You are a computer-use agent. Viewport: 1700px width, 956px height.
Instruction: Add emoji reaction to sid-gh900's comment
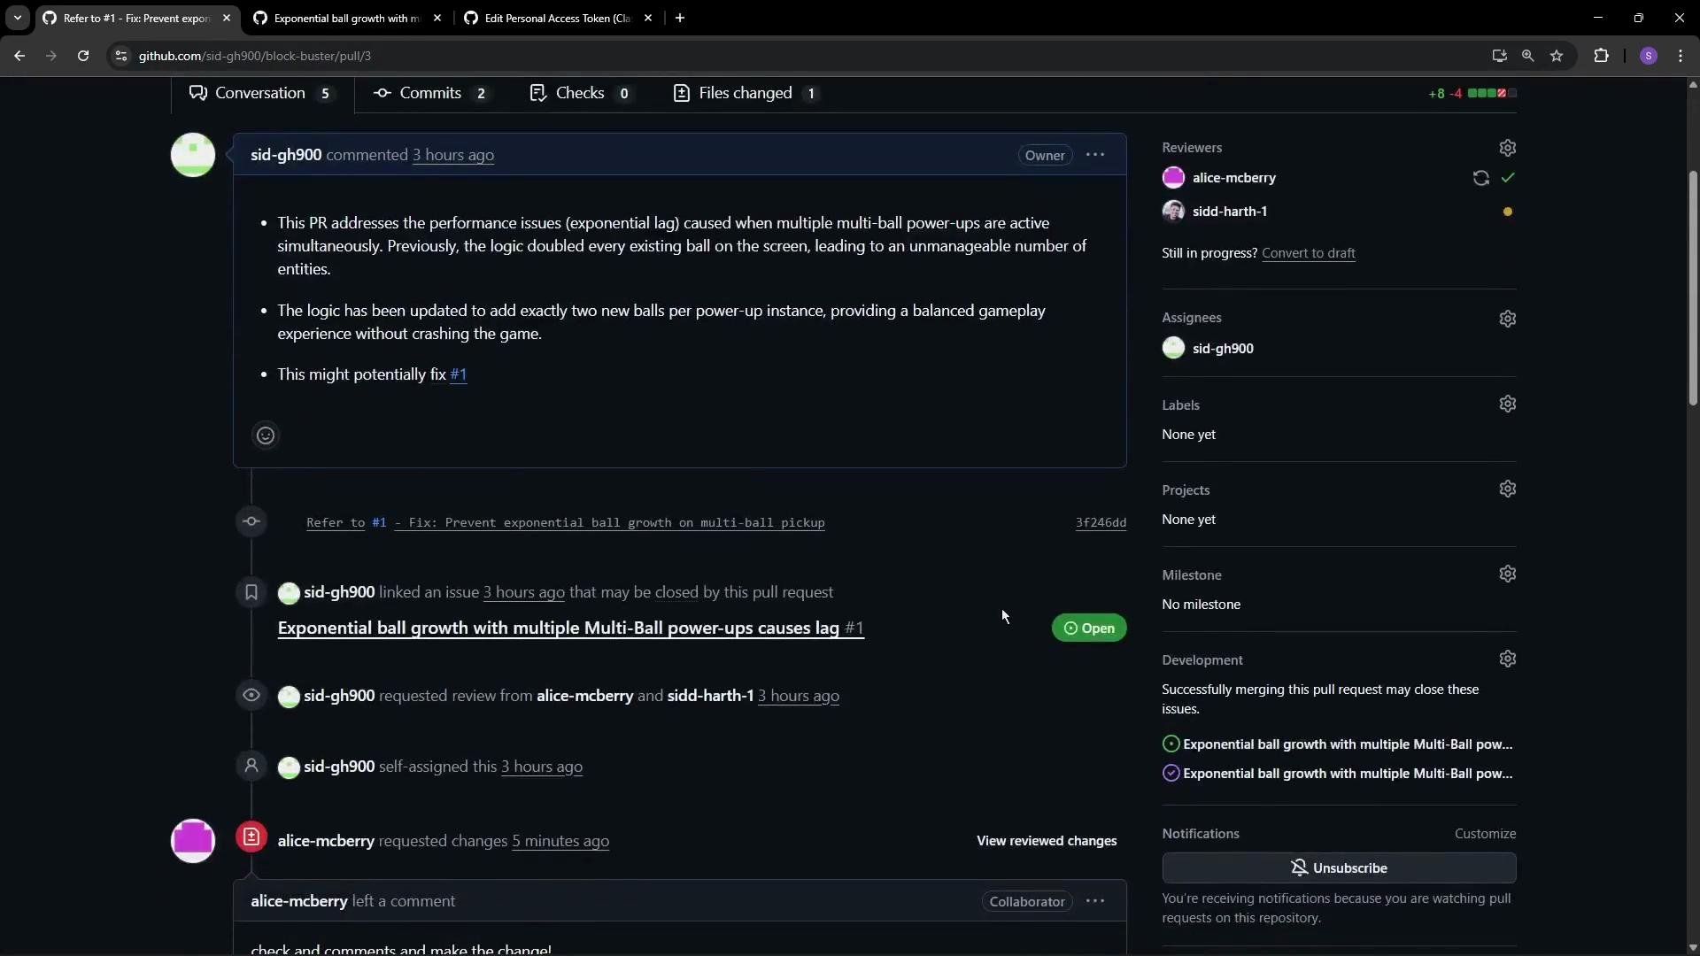point(266,436)
